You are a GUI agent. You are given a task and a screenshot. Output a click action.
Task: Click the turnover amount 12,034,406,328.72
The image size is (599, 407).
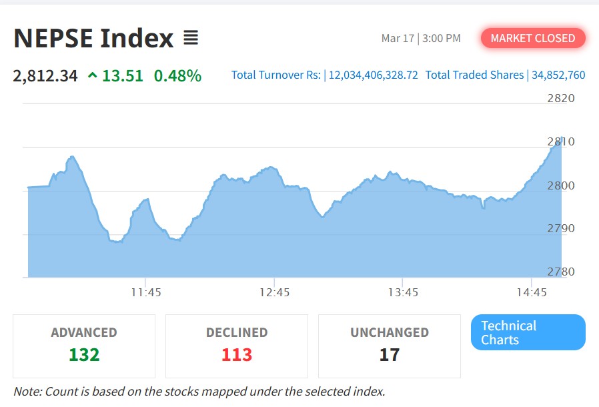point(374,75)
